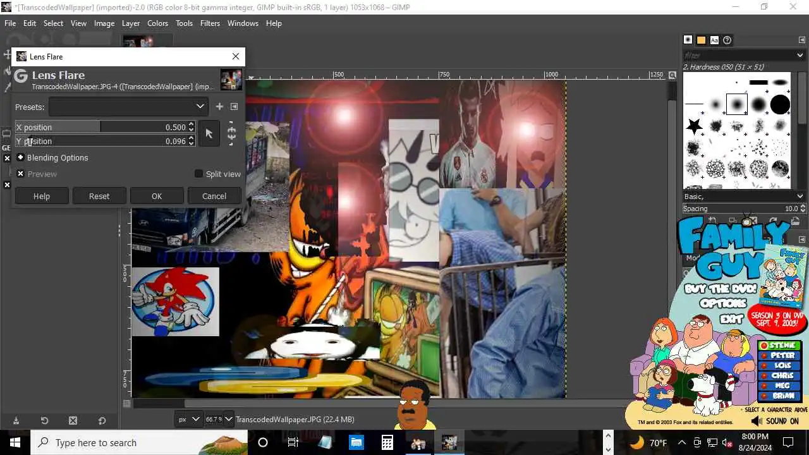
Task: Open the Colors menu
Action: tap(157, 23)
